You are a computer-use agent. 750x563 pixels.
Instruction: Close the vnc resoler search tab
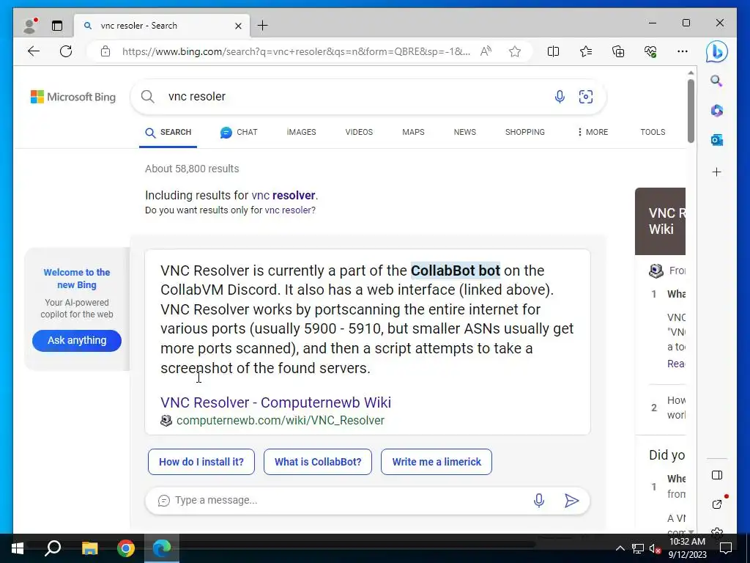238,26
